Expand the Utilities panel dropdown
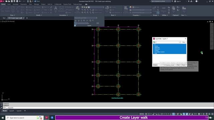The height and width of the screenshot is (120, 214). click(x=165, y=15)
